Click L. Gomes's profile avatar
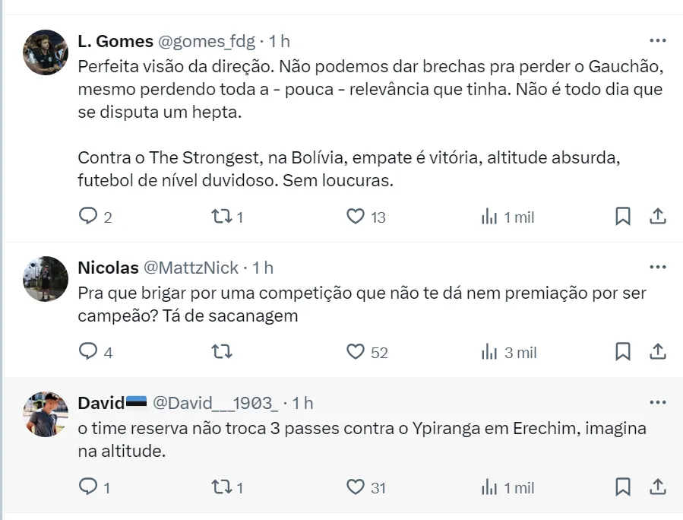 click(46, 52)
